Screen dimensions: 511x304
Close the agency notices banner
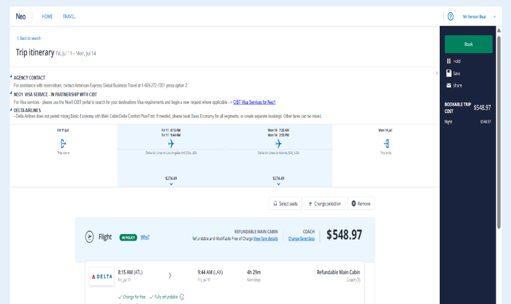pos(437,73)
